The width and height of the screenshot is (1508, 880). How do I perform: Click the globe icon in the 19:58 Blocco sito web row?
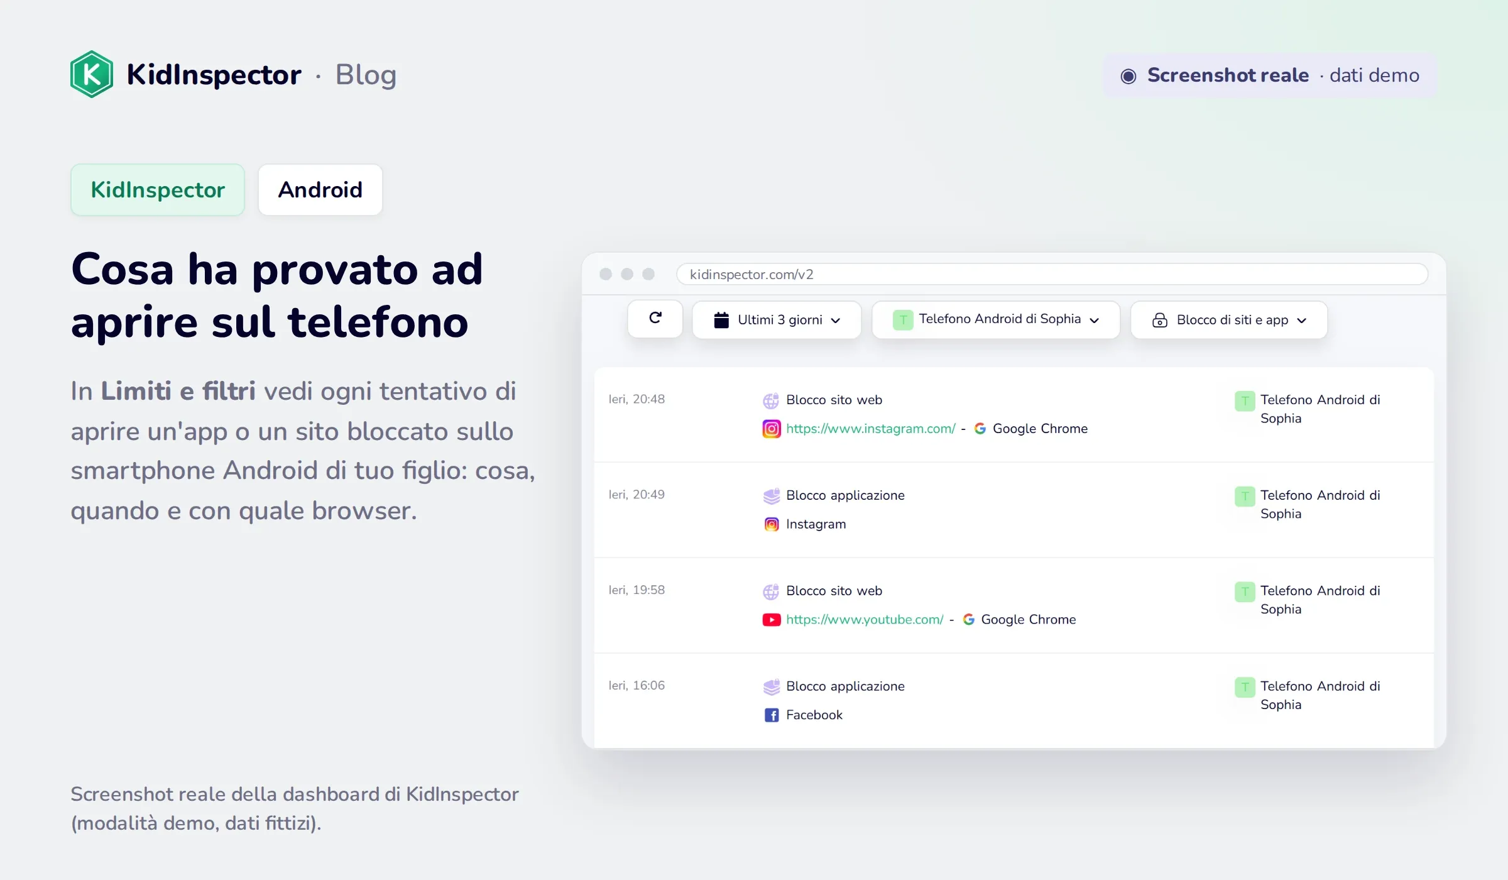[x=771, y=591]
